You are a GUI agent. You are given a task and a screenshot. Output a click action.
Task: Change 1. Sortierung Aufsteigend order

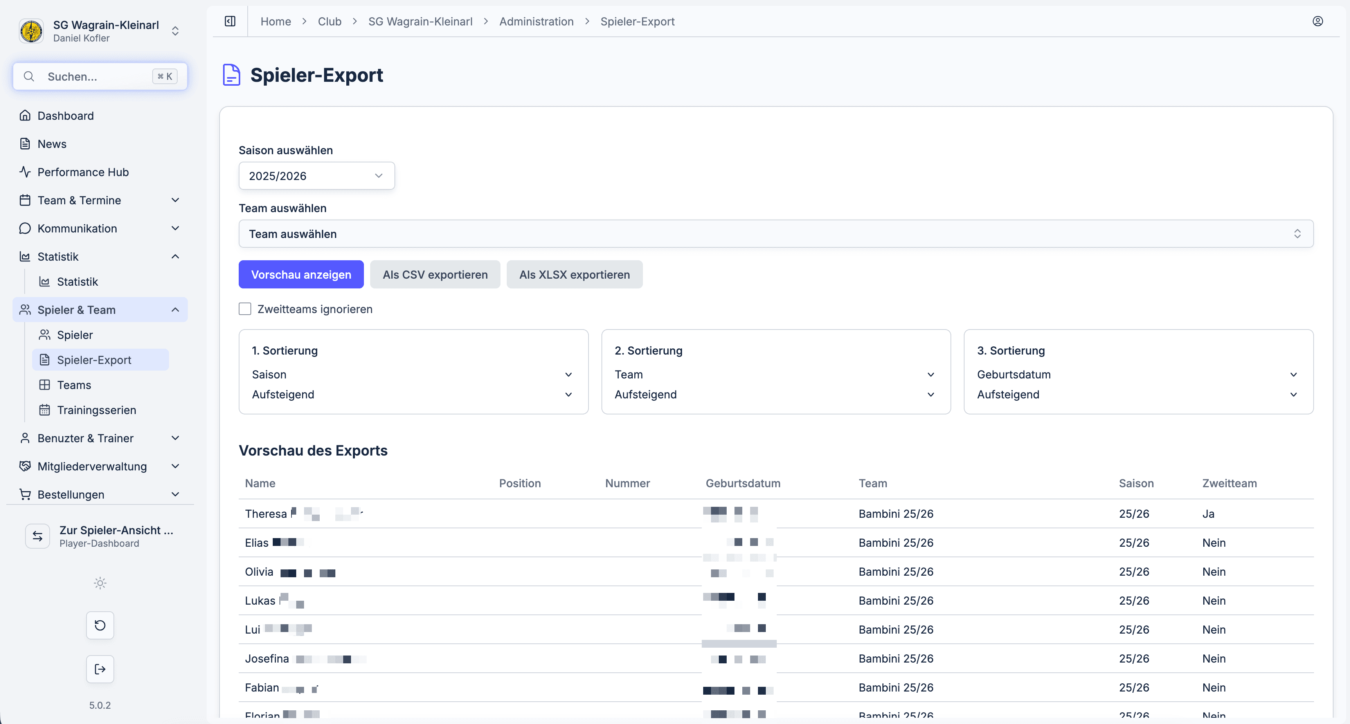point(413,395)
